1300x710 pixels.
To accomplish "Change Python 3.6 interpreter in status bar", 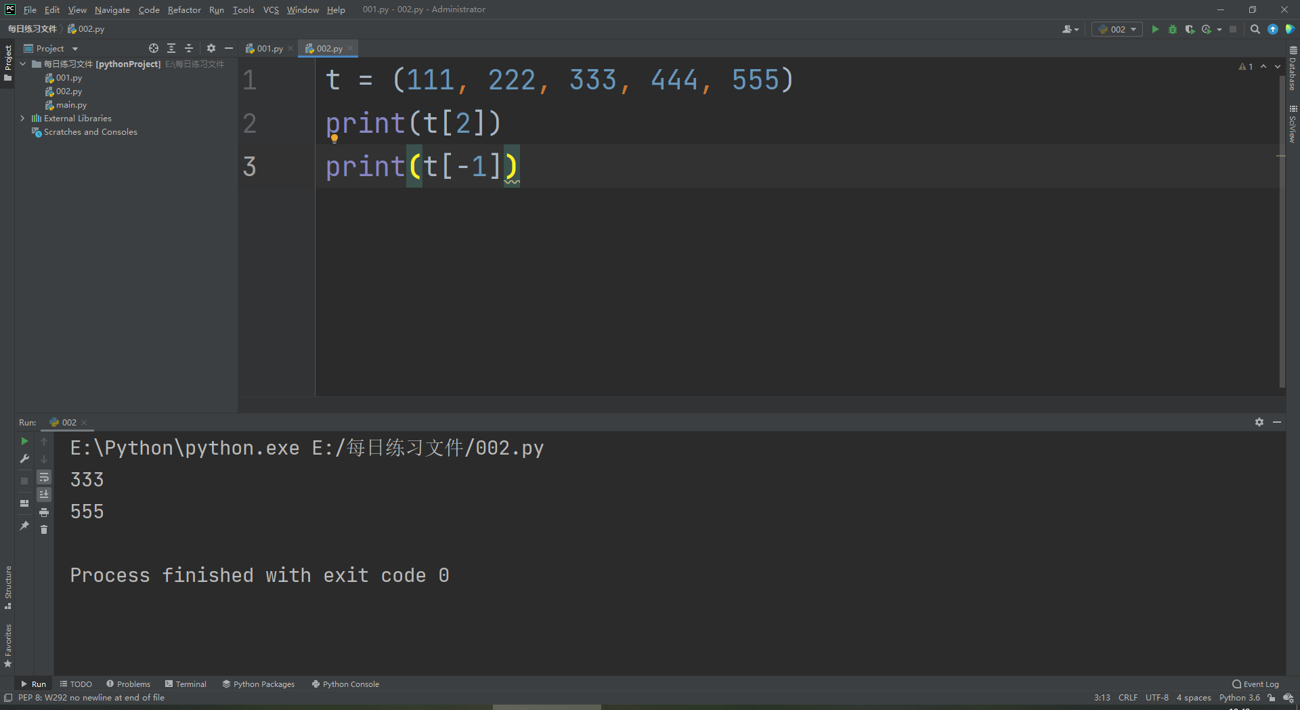I will coord(1239,697).
